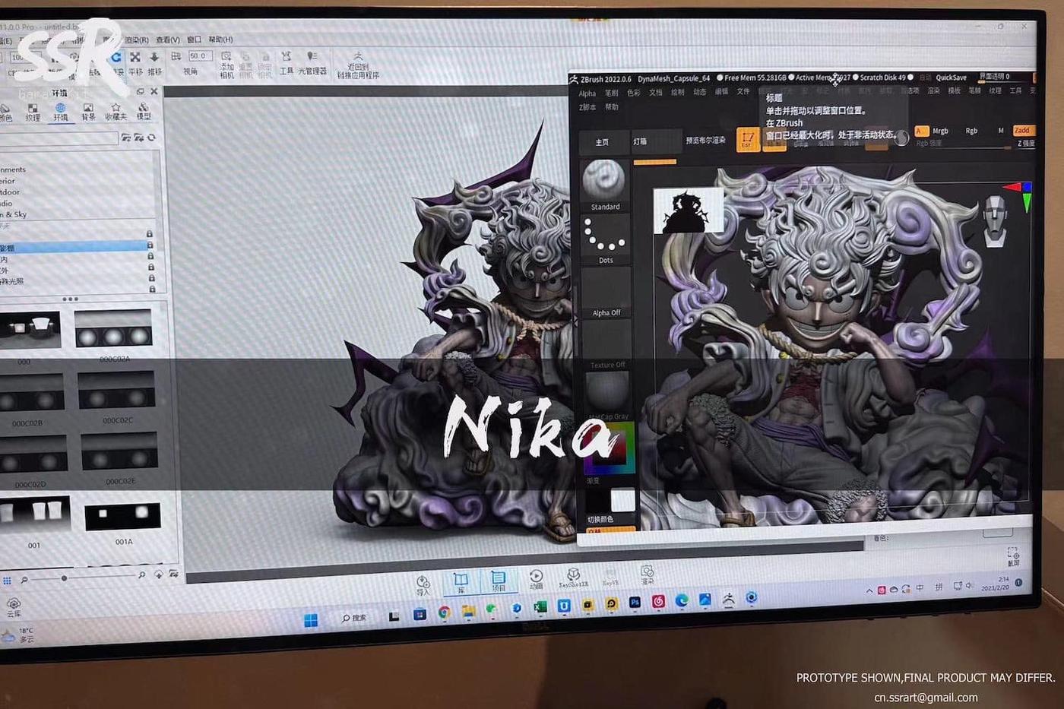Switch library to Models (模型) tab

[x=143, y=111]
